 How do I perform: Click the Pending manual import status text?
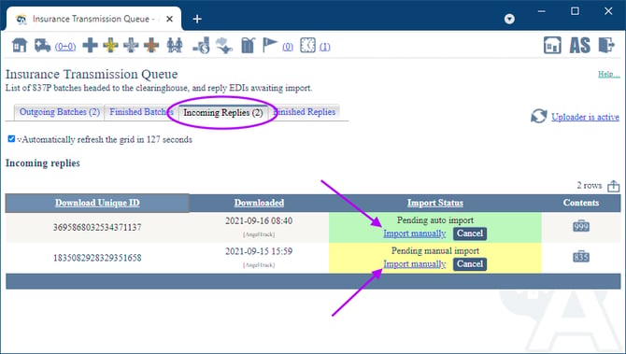click(435, 250)
